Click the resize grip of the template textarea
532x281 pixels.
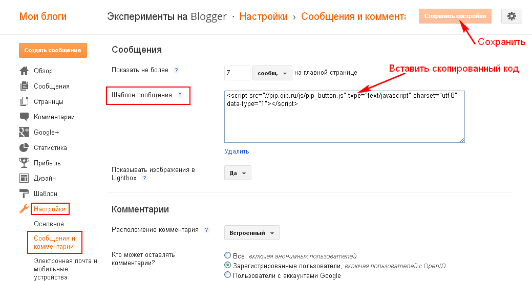tap(462, 140)
